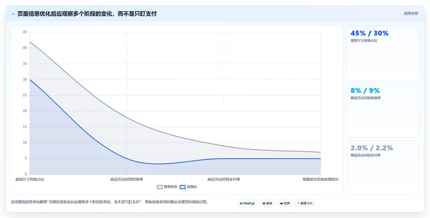
Task: Click the x-axis label 商品页访问到支付率
Action: tap(224, 179)
